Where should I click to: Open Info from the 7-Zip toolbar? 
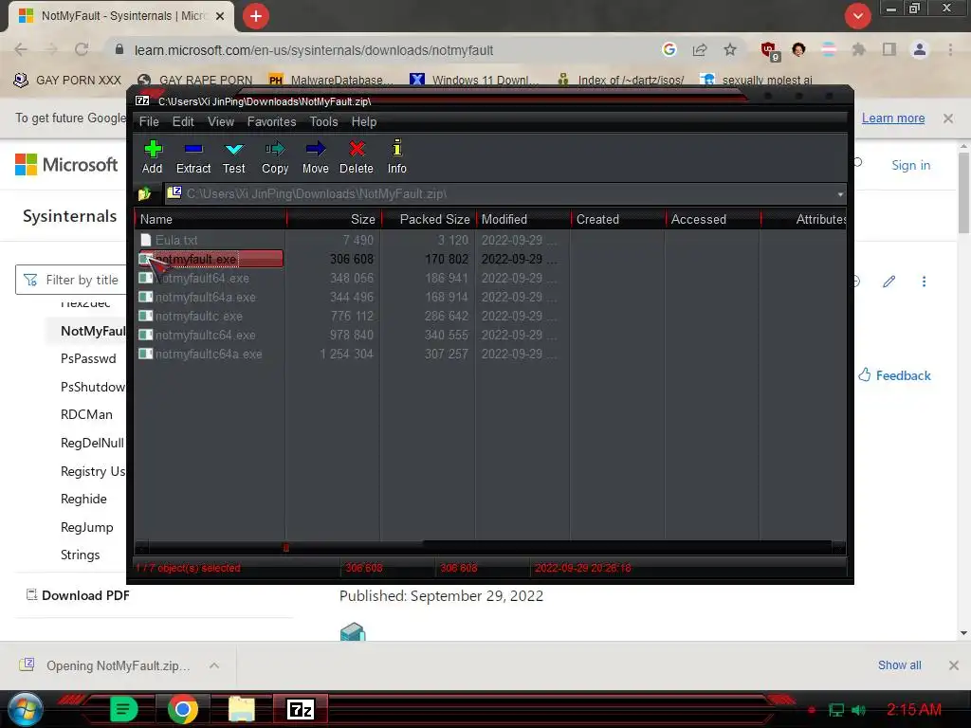pos(397,157)
